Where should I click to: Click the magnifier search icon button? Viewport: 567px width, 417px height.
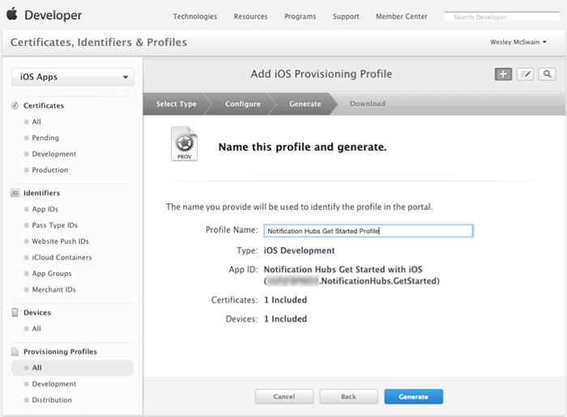(547, 74)
